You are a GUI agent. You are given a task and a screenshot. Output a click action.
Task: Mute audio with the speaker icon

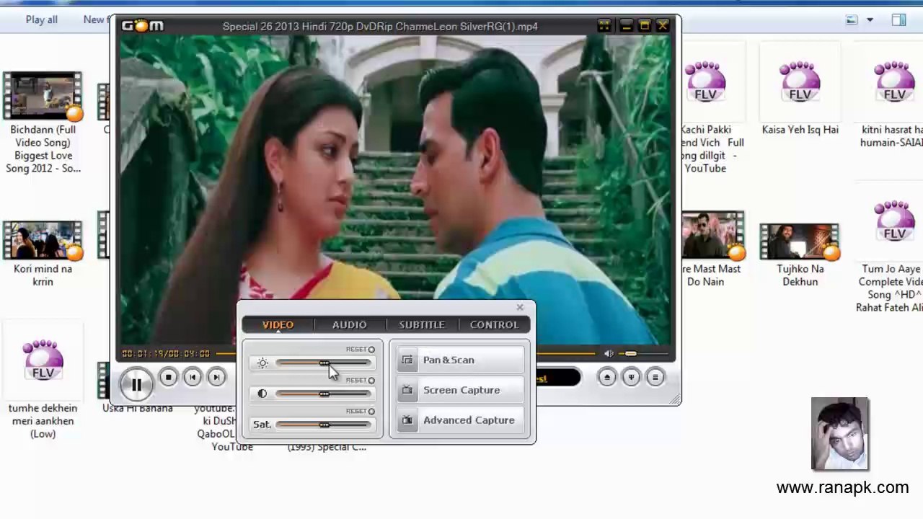coord(609,353)
